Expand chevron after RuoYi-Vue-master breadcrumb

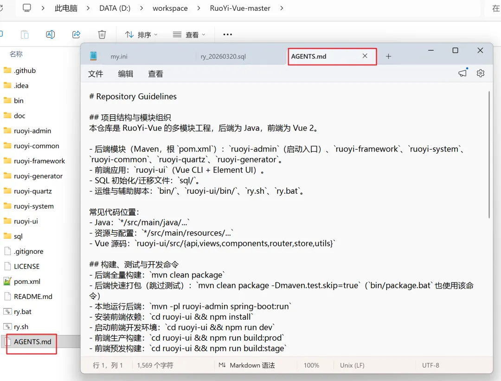click(282, 8)
